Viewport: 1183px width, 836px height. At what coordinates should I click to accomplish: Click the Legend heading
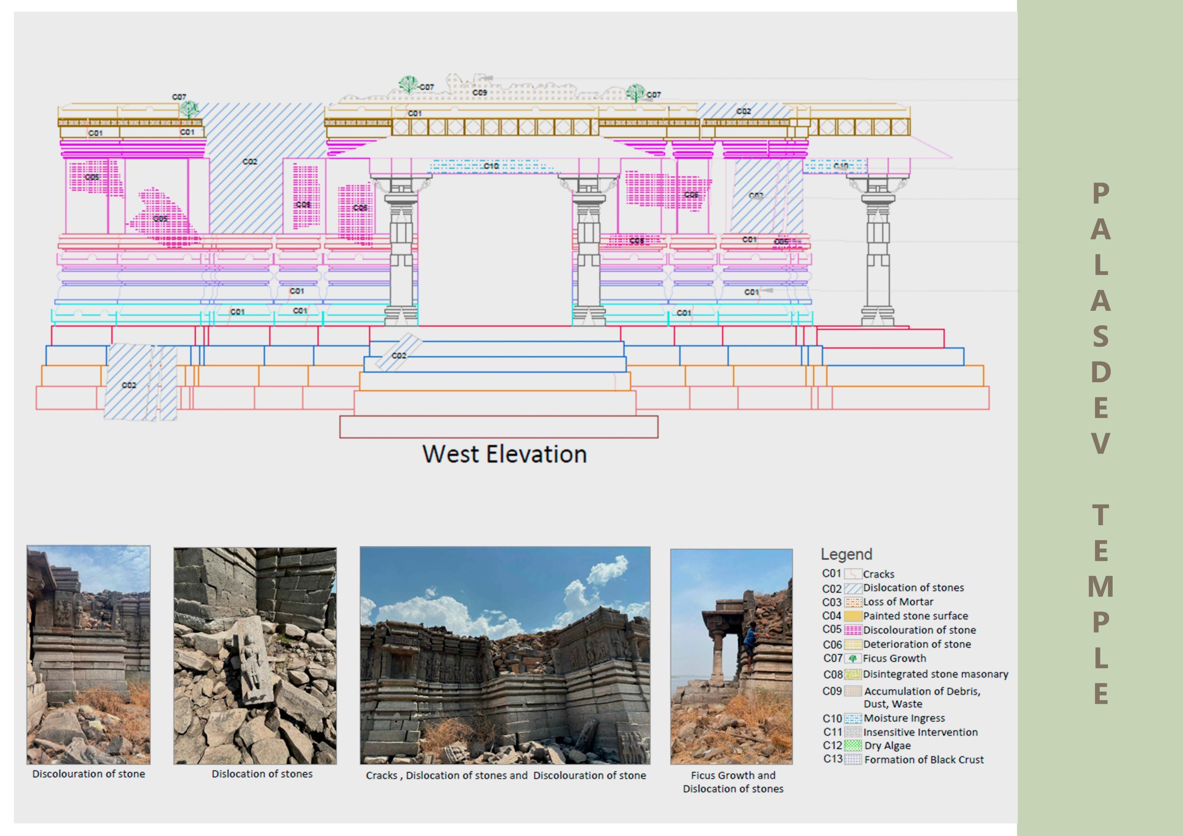pyautogui.click(x=847, y=554)
